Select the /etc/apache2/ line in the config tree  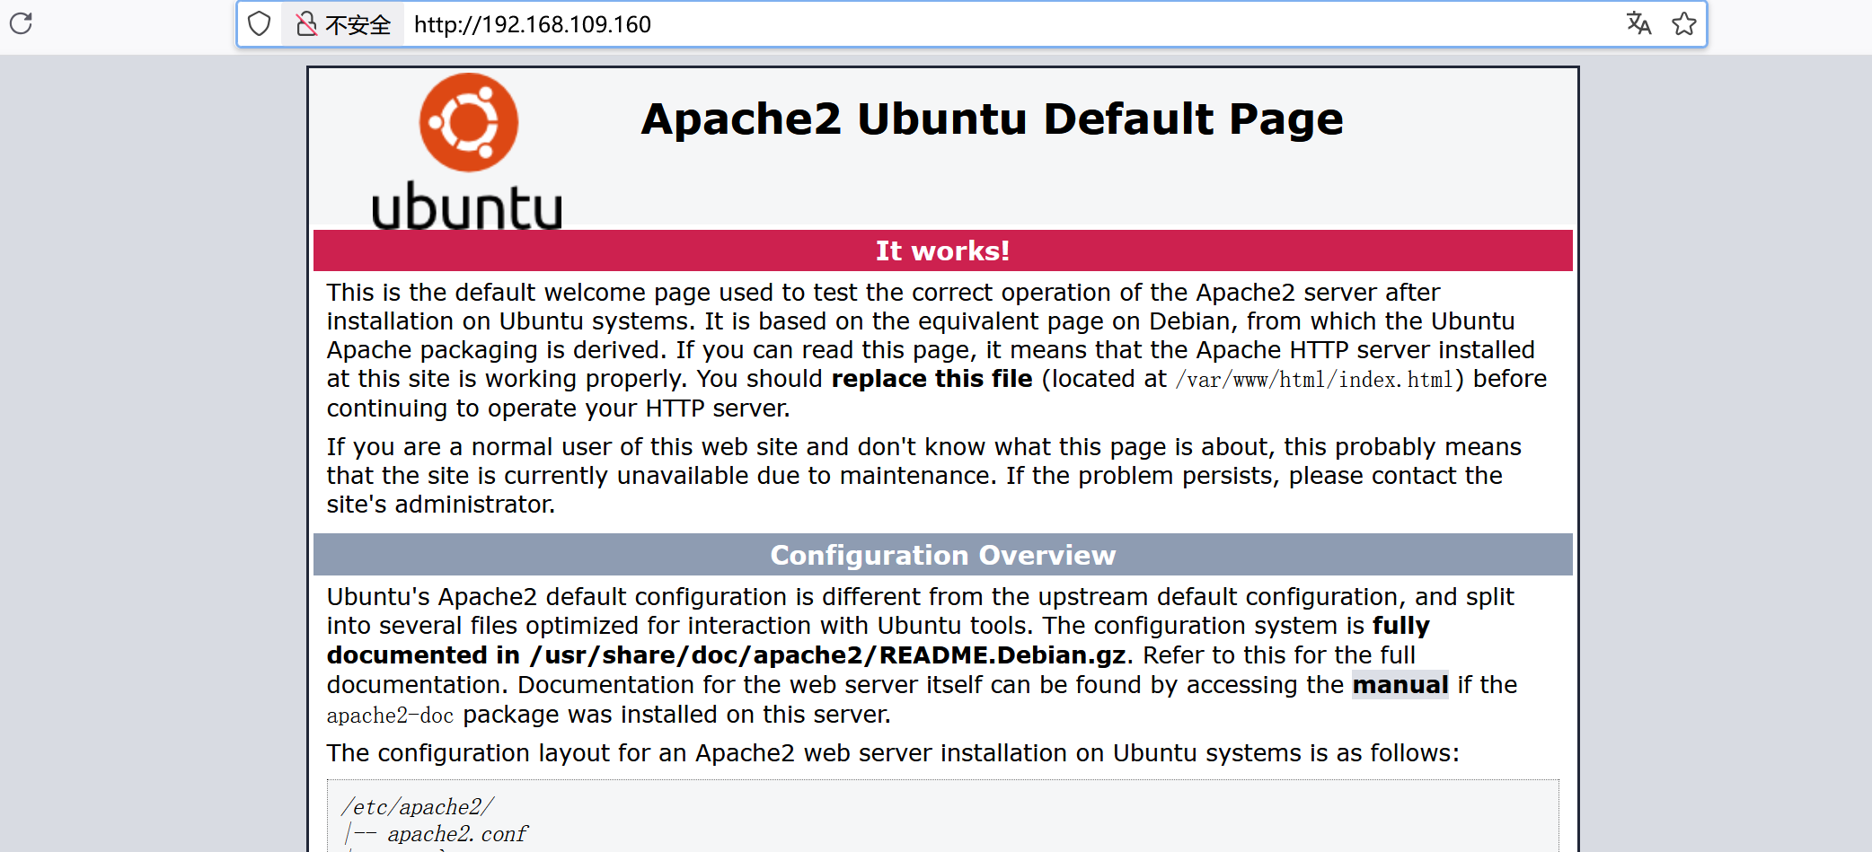(x=418, y=807)
